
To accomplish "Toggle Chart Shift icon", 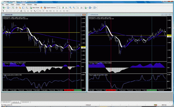I will click(82, 8).
